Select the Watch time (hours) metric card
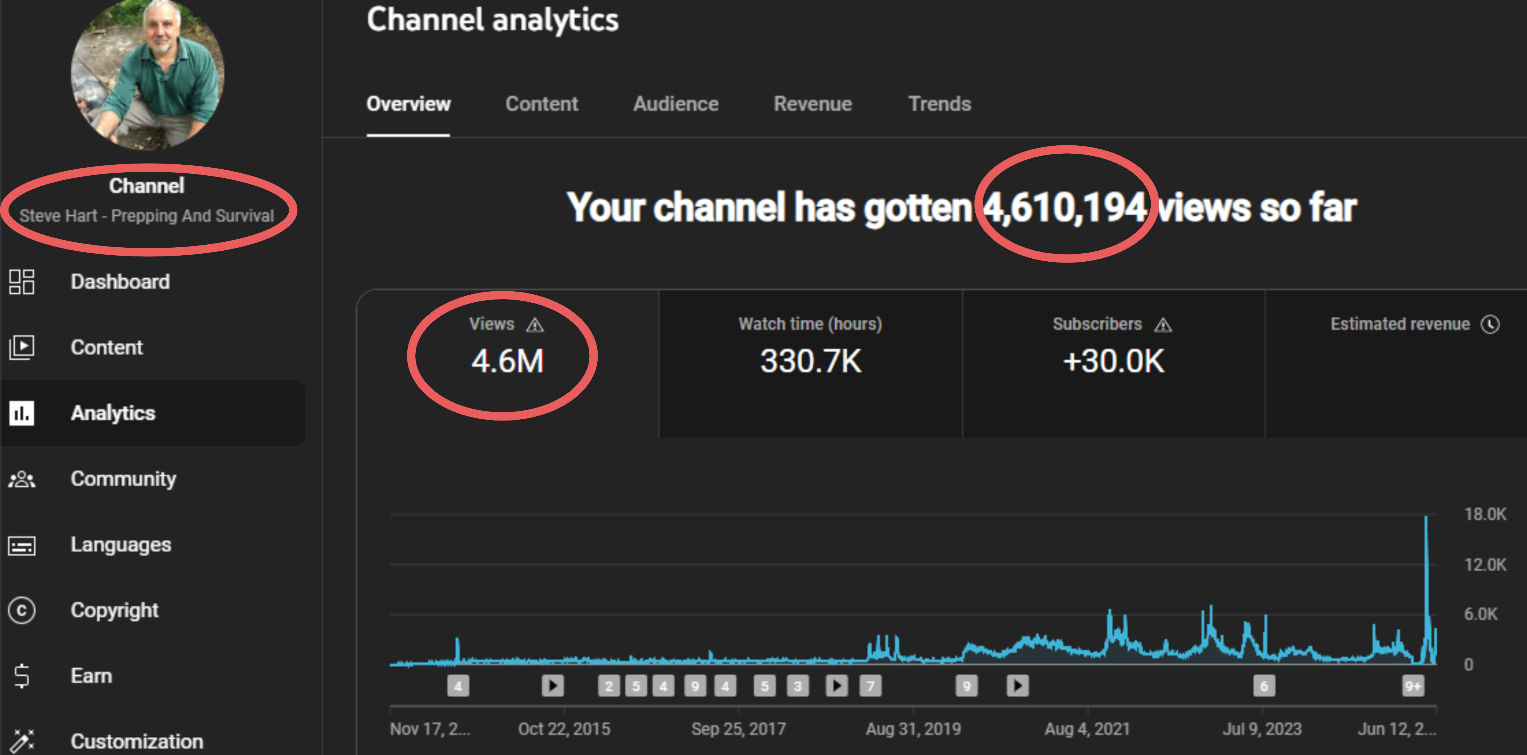The image size is (1527, 755). click(x=810, y=363)
